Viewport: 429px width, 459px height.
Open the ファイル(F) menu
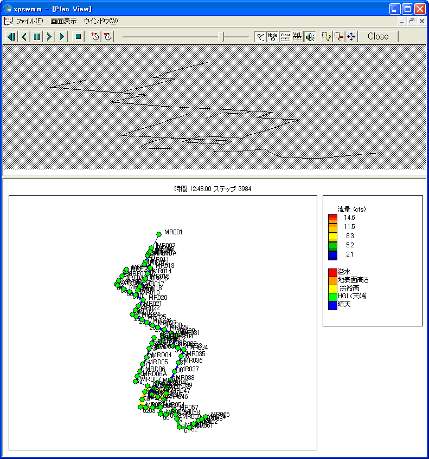(29, 21)
